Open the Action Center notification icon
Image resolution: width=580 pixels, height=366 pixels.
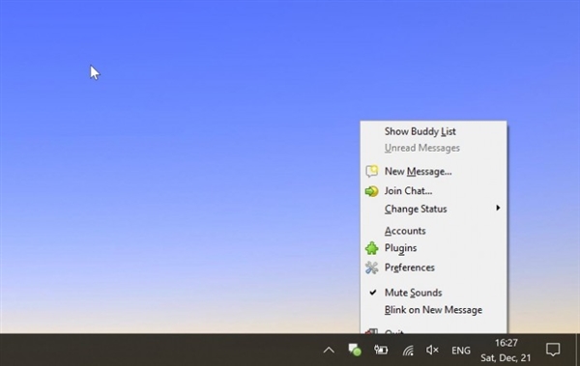point(553,350)
